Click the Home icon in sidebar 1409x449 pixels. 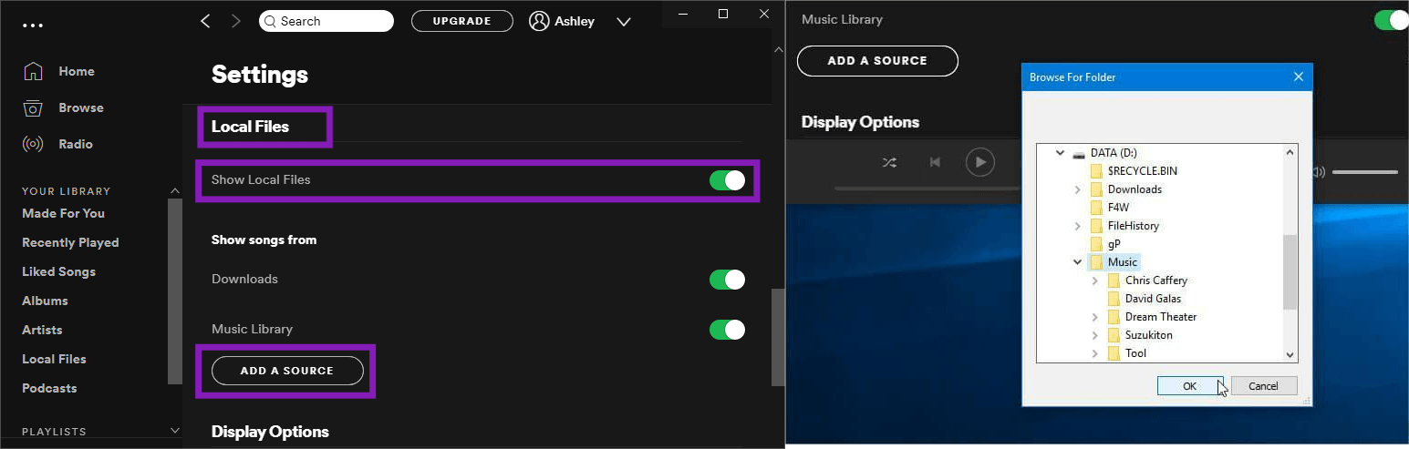point(33,71)
